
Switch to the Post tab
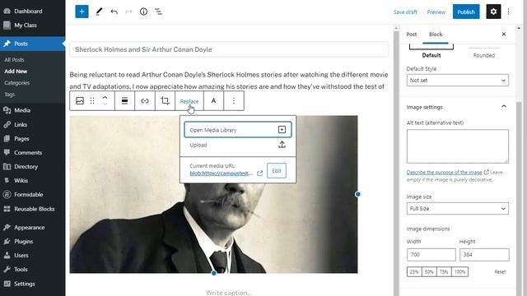pos(412,35)
